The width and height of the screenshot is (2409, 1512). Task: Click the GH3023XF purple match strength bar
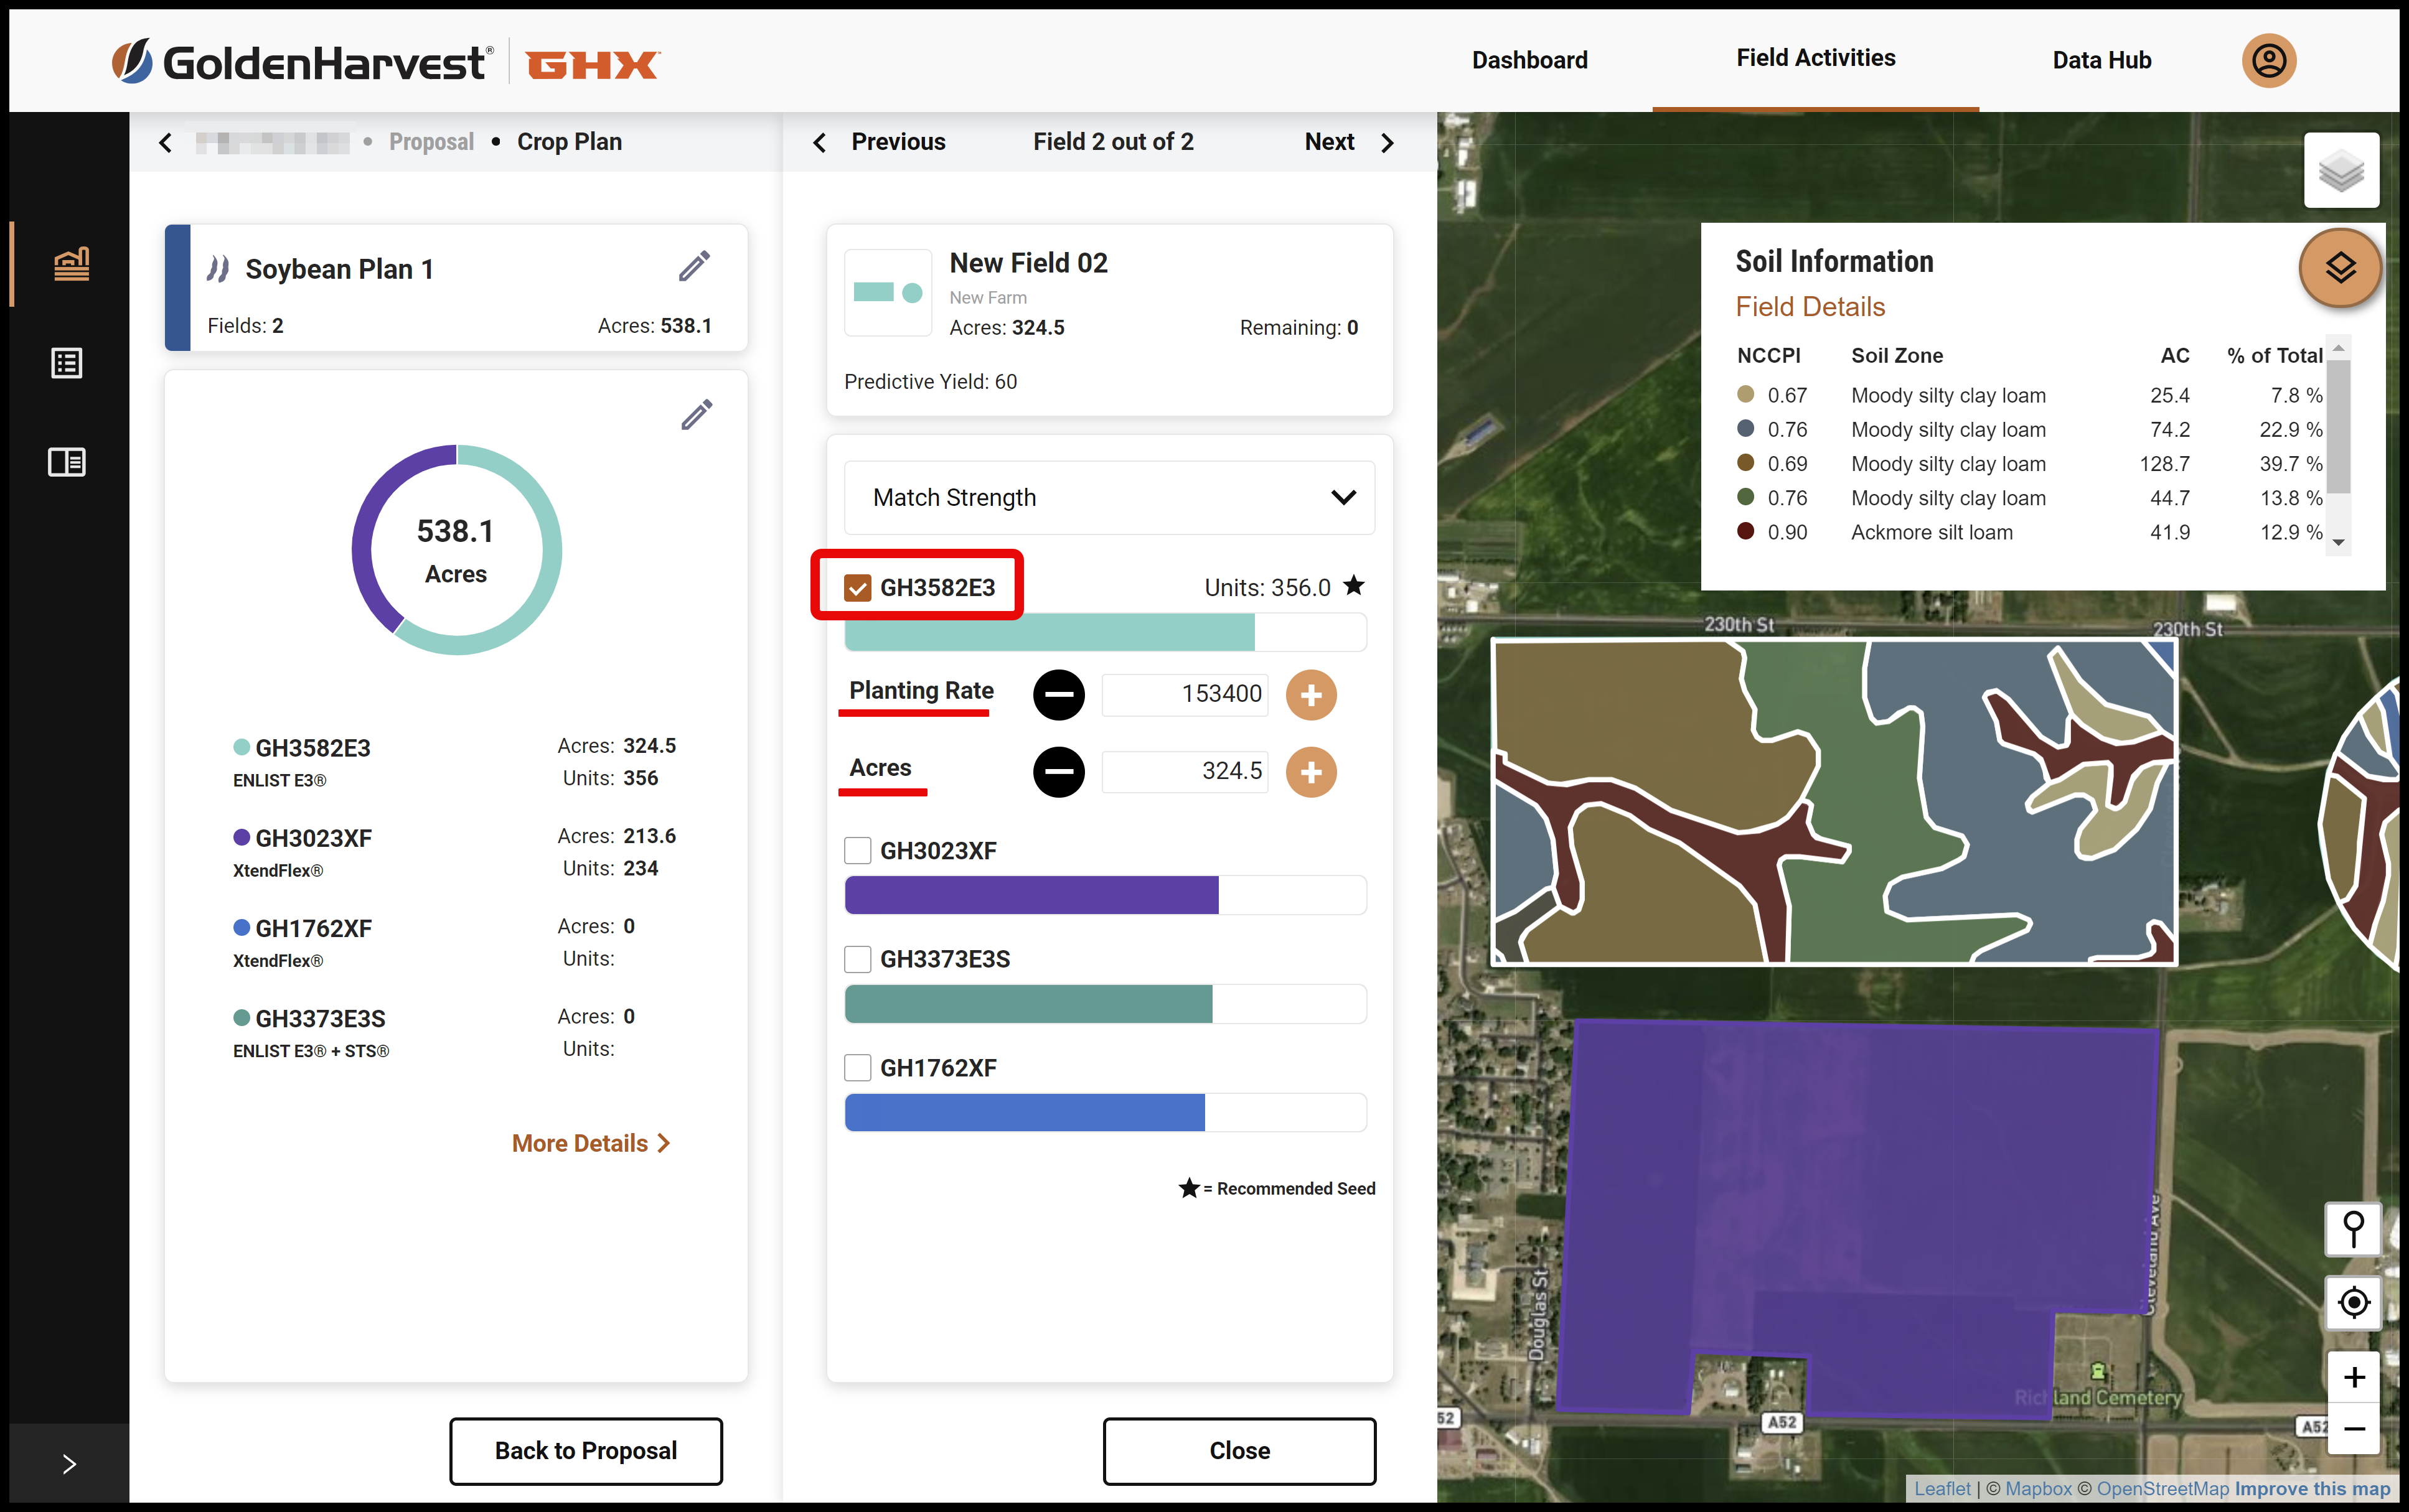pos(1106,895)
